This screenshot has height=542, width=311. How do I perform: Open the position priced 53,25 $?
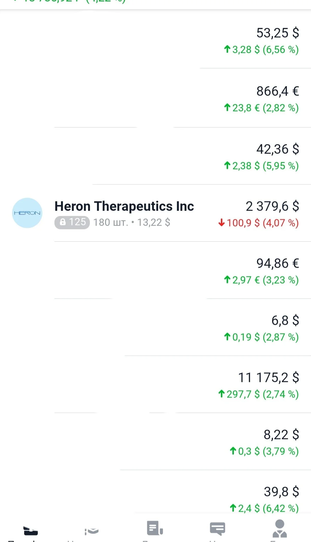(x=155, y=40)
